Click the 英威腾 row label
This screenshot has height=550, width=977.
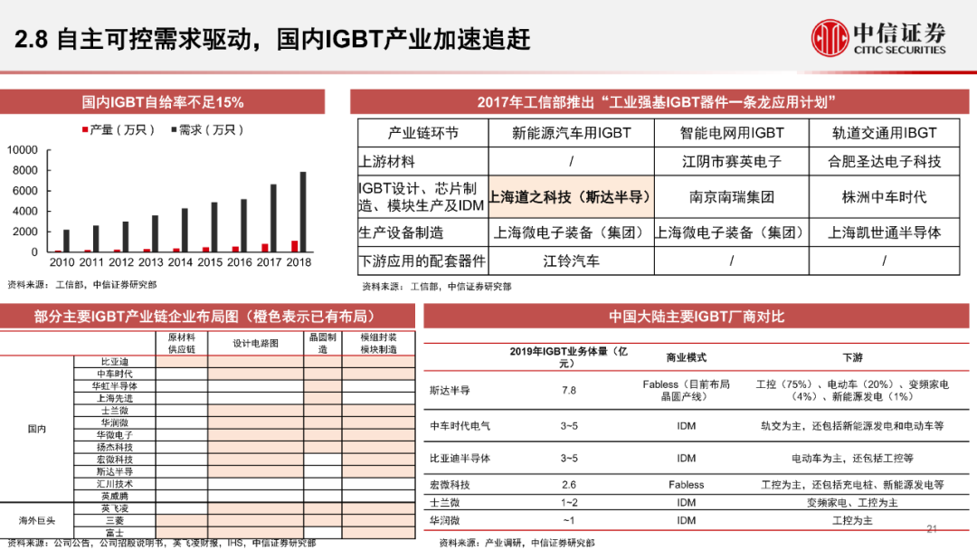click(115, 497)
